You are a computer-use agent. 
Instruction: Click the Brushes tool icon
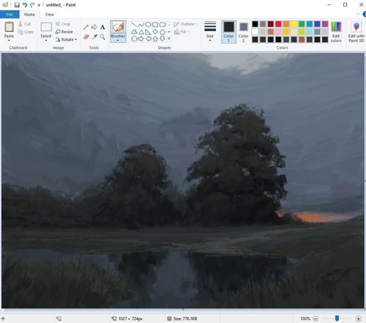click(118, 27)
